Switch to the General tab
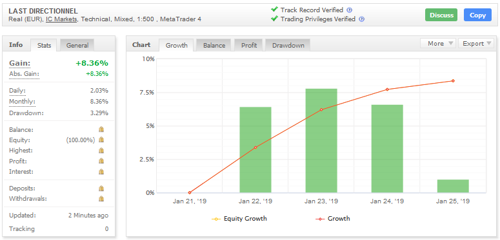This screenshot has width=500, height=240. [x=77, y=45]
